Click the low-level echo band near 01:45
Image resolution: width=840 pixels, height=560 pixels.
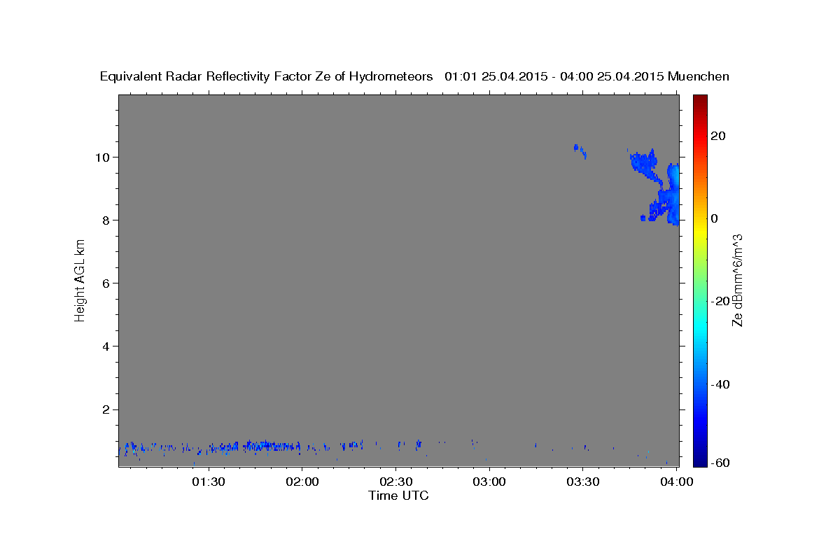click(269, 444)
